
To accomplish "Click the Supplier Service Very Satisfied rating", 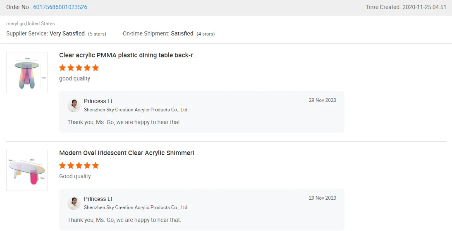I will tap(67, 33).
